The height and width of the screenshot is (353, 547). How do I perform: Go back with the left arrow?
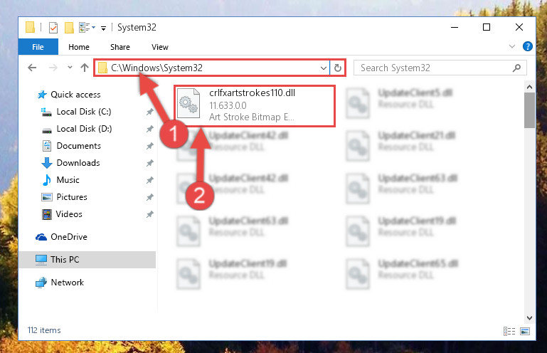(32, 68)
